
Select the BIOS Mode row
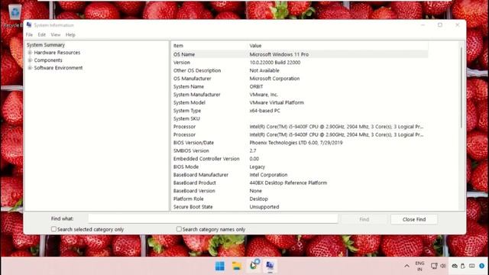300,167
